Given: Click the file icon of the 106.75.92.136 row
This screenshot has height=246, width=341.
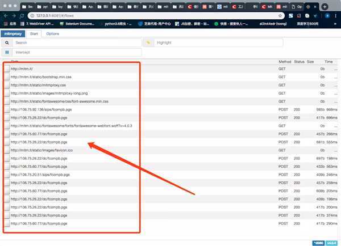Looking at the screenshot, I should coord(7,109).
